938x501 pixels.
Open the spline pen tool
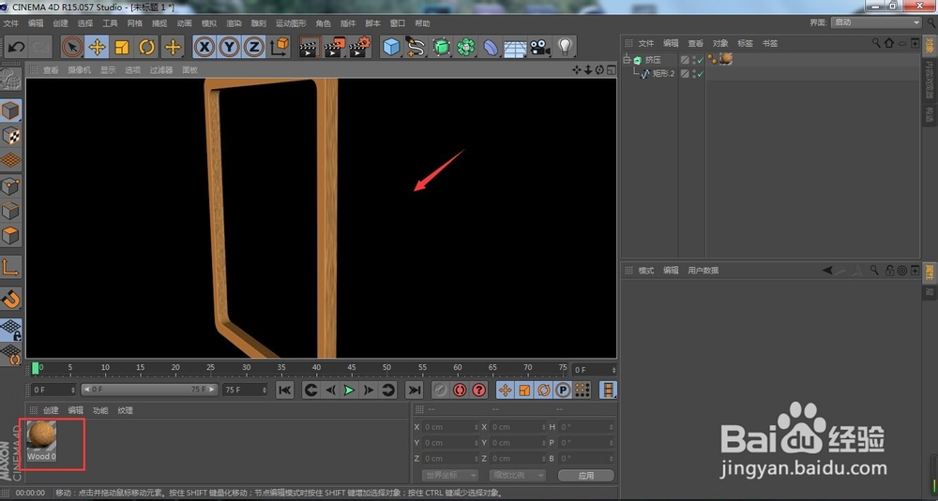[416, 47]
